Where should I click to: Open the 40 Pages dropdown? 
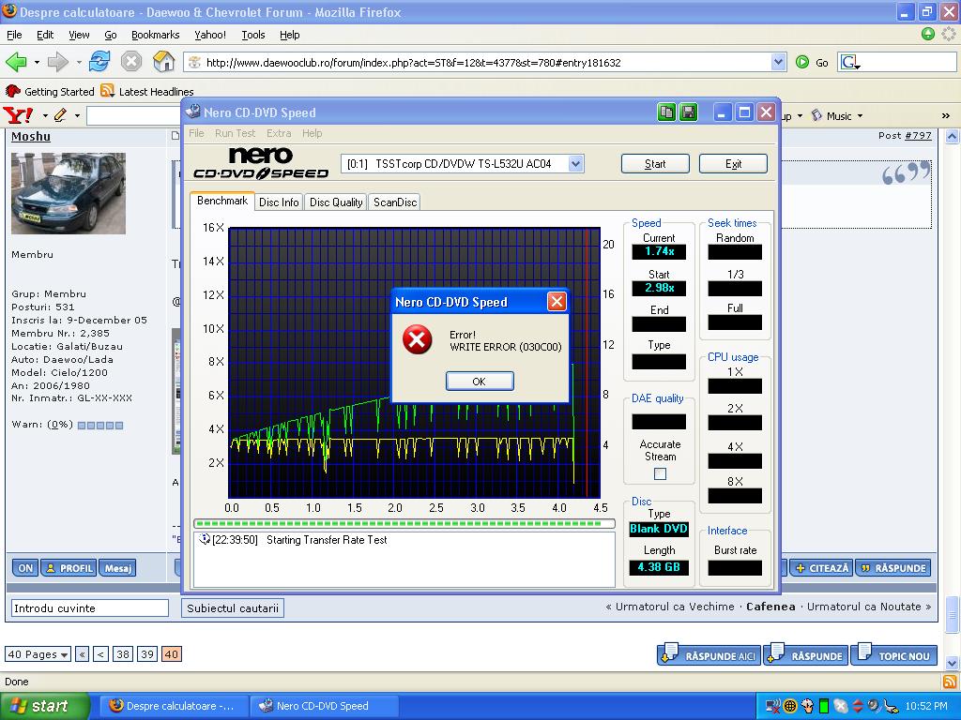pos(38,654)
